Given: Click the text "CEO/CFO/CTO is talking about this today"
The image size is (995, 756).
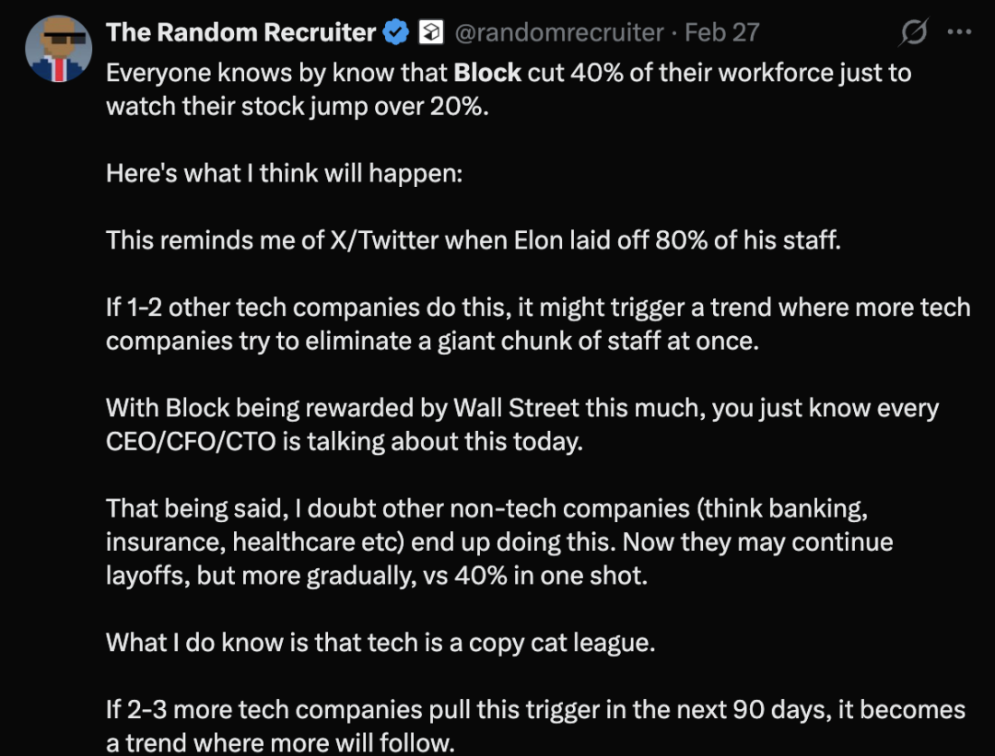Looking at the screenshot, I should [x=344, y=441].
